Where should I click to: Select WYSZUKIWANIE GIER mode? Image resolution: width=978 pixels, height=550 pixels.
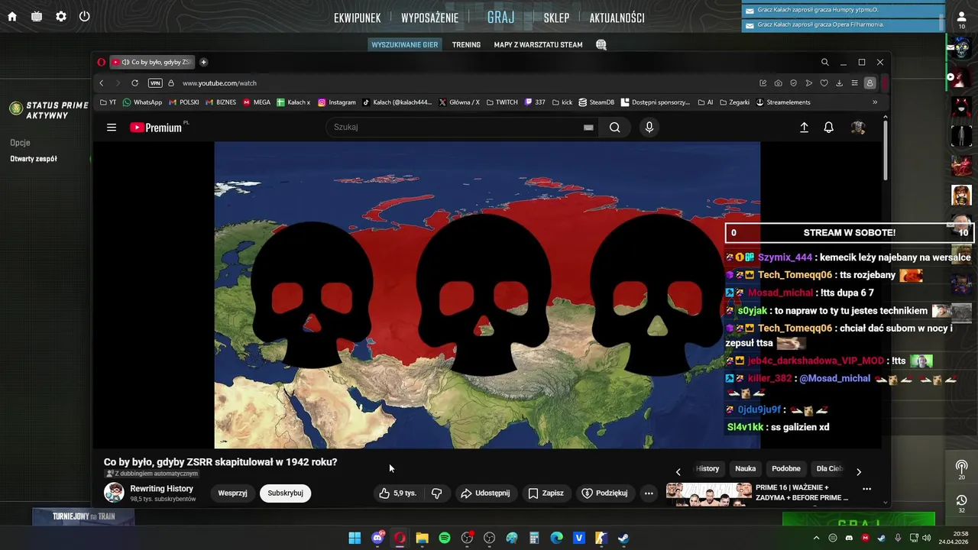coord(405,45)
